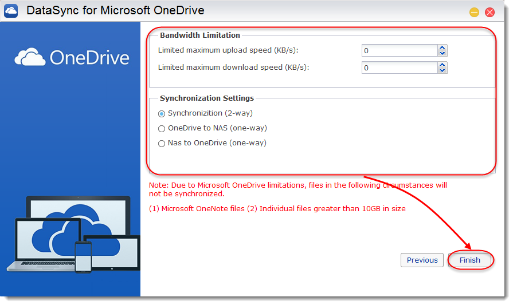The image size is (513, 305).
Task: Focus the maximum download speed field
Action: click(400, 68)
